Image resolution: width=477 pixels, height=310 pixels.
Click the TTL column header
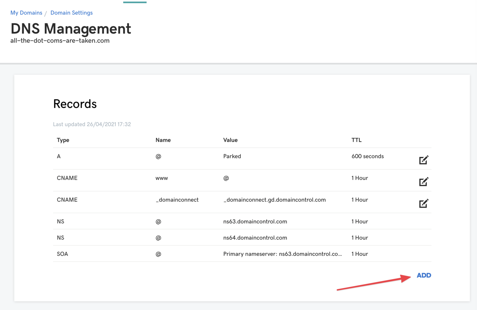tap(356, 140)
